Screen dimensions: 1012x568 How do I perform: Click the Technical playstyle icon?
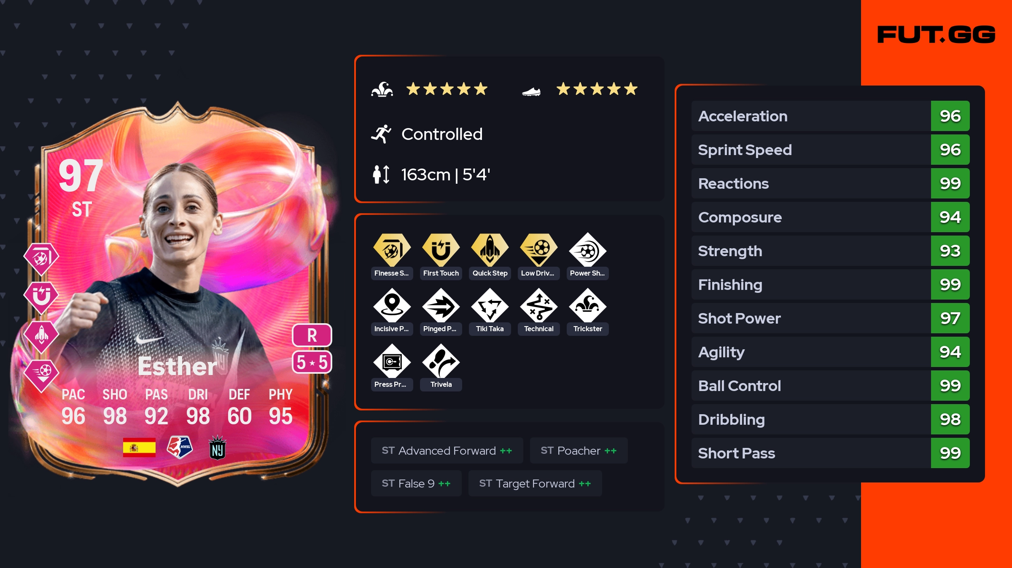pyautogui.click(x=538, y=306)
